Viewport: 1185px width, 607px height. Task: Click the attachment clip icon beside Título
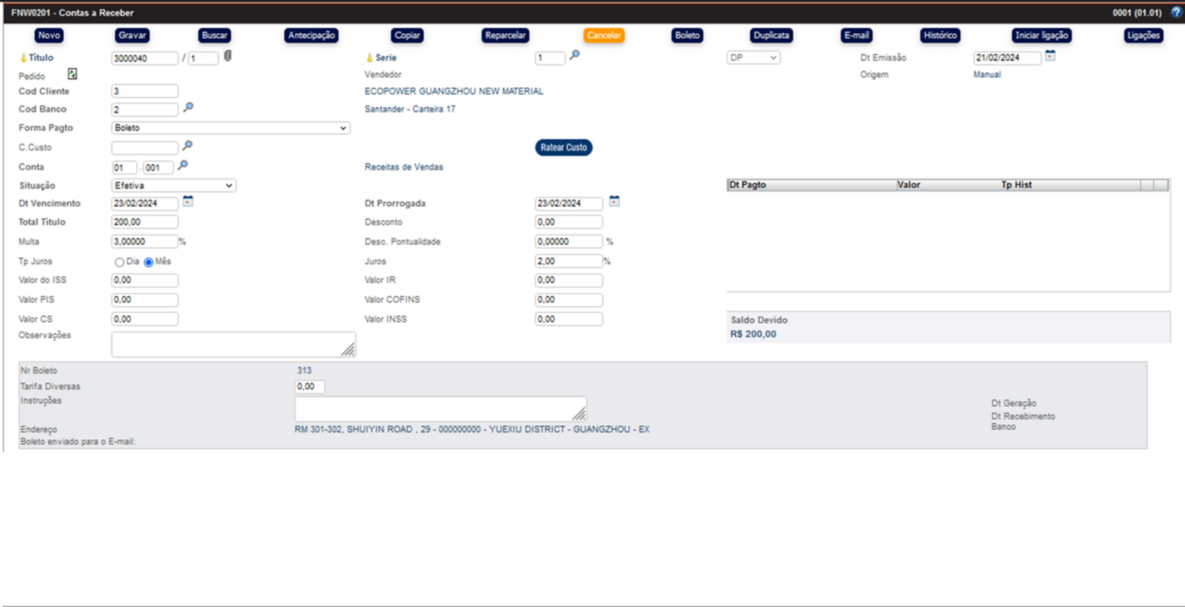click(x=227, y=57)
